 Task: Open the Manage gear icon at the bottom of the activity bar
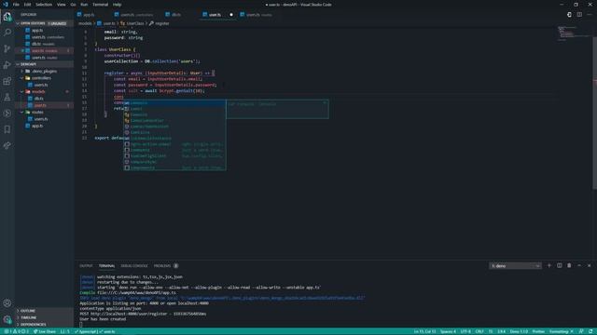pos(7,319)
